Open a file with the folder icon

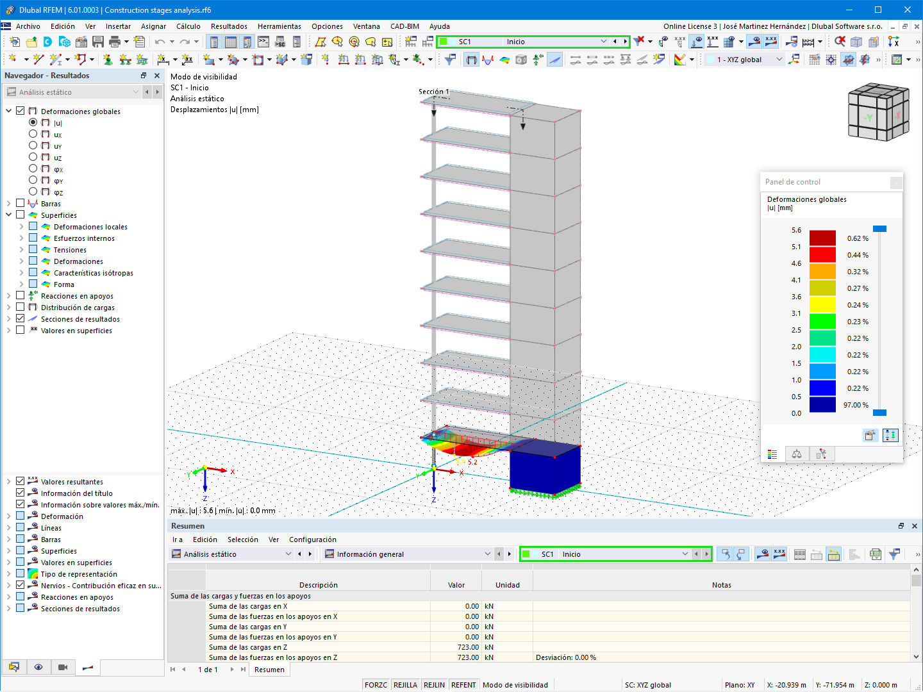tap(31, 42)
